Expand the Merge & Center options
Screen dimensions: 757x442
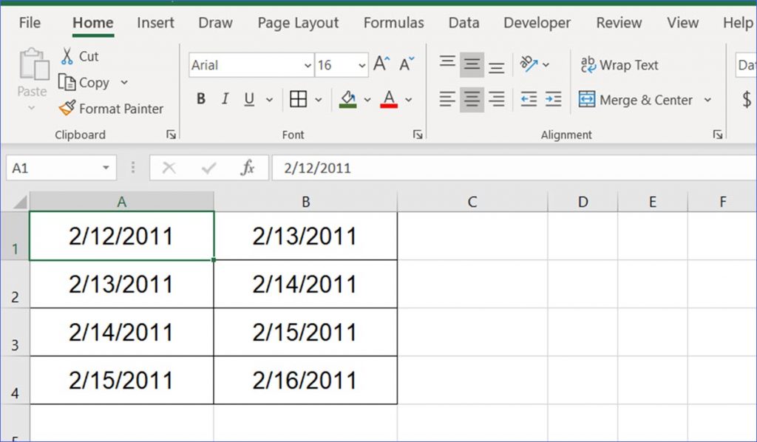click(x=709, y=99)
